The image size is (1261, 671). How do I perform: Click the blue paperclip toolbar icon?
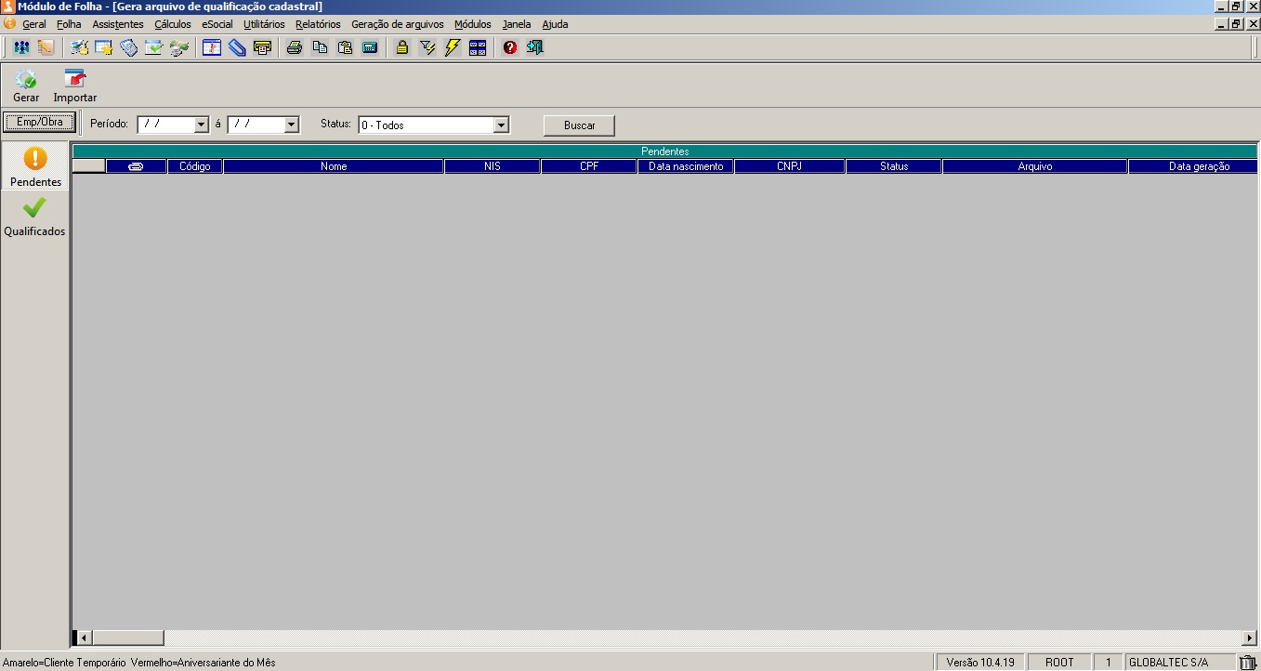[237, 47]
